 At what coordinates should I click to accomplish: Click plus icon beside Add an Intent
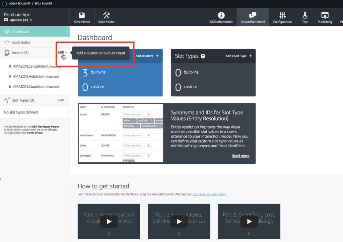pos(157,56)
